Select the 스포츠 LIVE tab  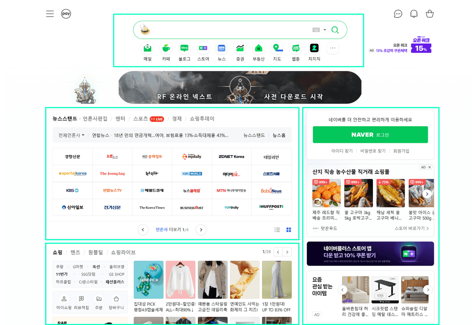pos(148,119)
